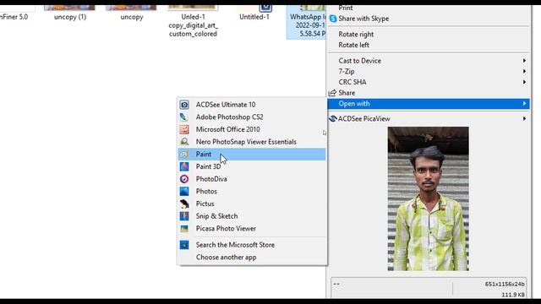Screen dimensions: 541x304
Task: Expand the ACDSee PicaView submenu arrow
Action: pos(524,118)
